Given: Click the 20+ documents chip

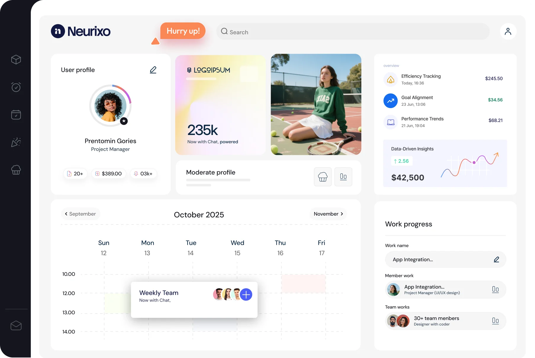Looking at the screenshot, I should pyautogui.click(x=75, y=174).
